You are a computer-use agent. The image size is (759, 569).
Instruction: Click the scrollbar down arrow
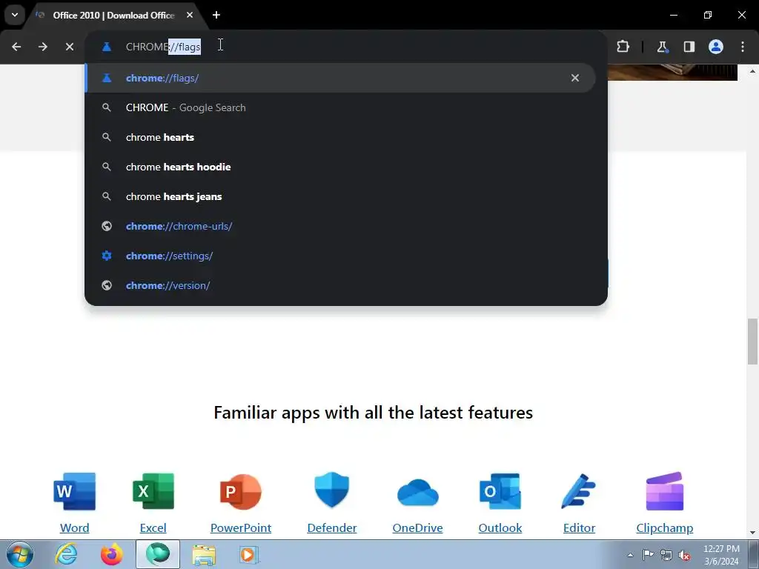[x=752, y=533]
